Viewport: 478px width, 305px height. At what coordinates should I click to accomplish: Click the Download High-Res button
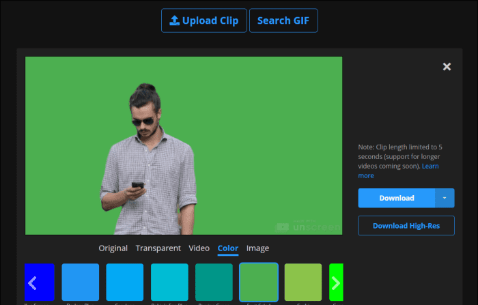click(406, 225)
